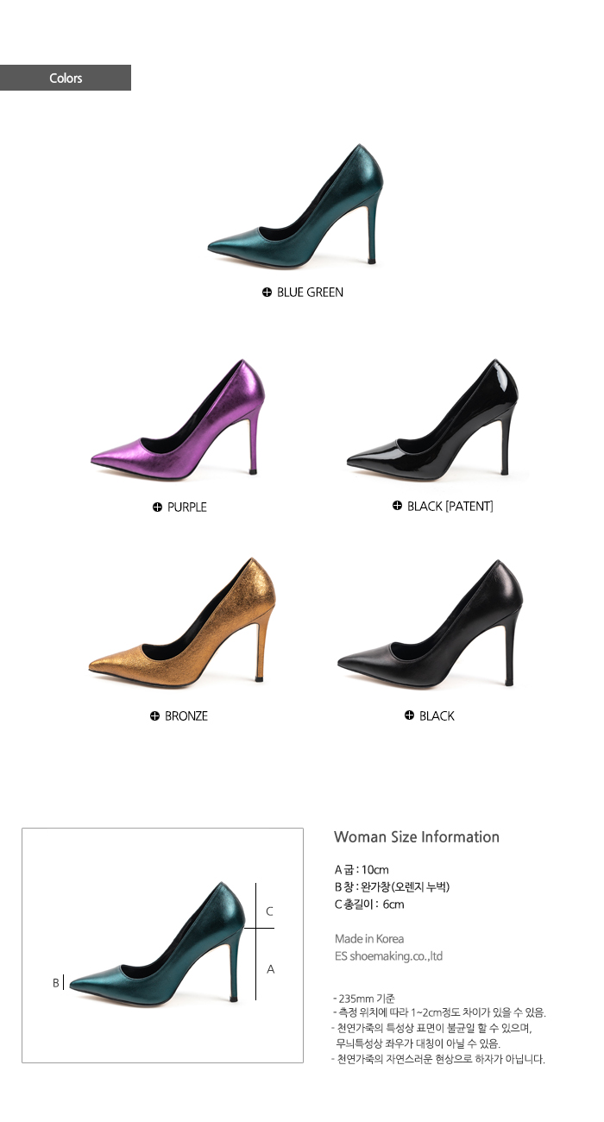The height and width of the screenshot is (1122, 604).
Task: Click the A heel height marker
Action: coord(270,969)
